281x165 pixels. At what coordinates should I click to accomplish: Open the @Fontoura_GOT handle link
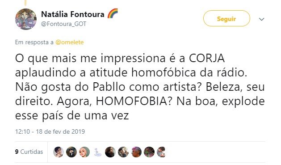click(63, 24)
